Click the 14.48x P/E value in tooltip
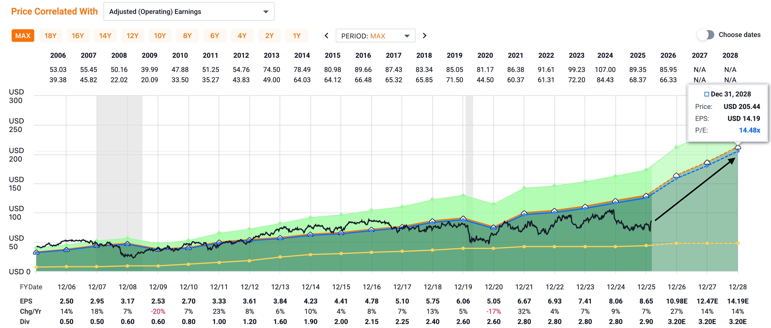 click(x=749, y=130)
